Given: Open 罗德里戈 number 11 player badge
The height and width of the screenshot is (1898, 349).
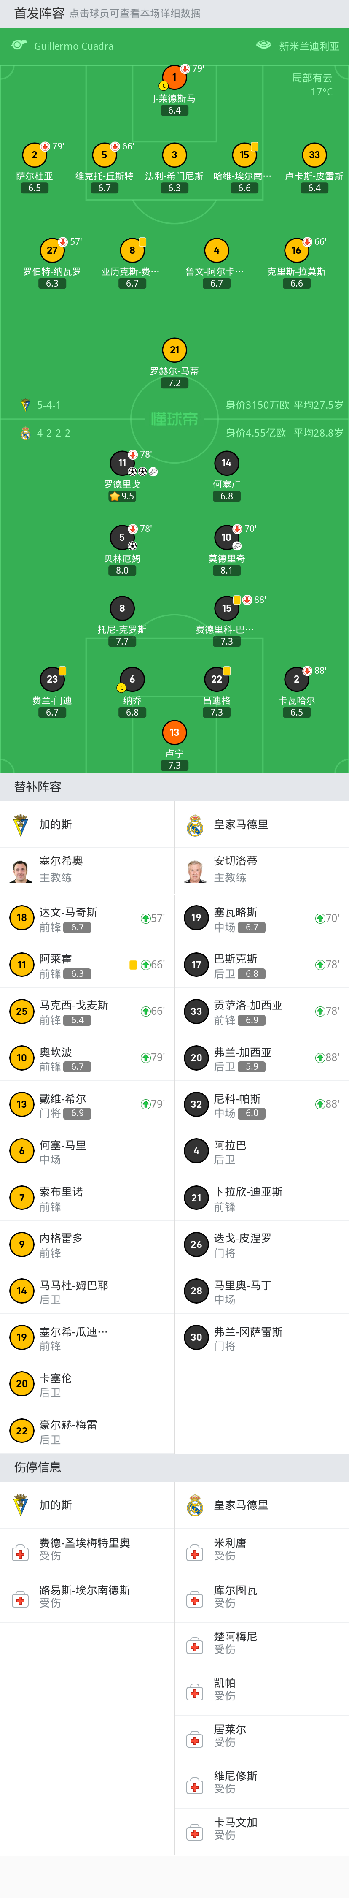Looking at the screenshot, I should 122,463.
